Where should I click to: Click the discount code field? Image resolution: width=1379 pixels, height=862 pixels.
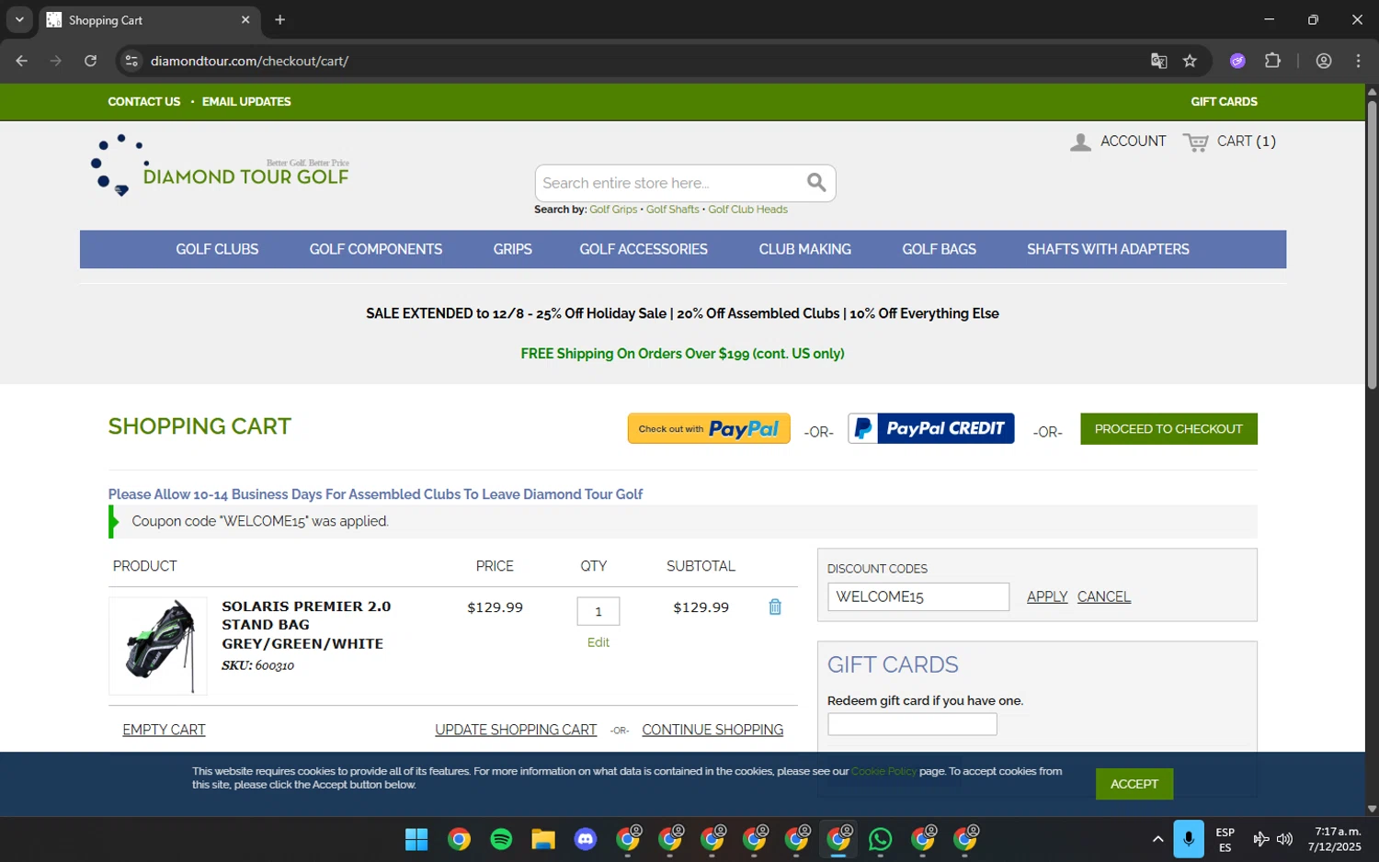(918, 596)
